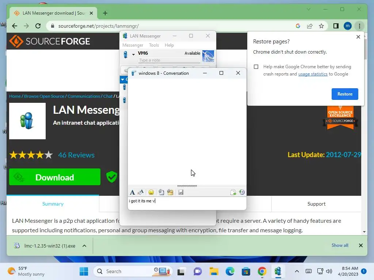Go back in Chrome

click(x=15, y=26)
